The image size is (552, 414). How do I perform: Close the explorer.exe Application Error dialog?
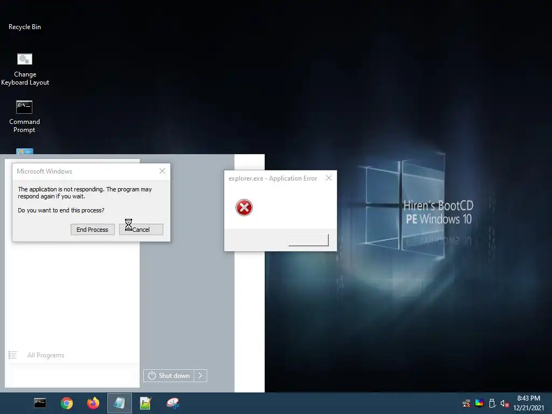pos(329,178)
